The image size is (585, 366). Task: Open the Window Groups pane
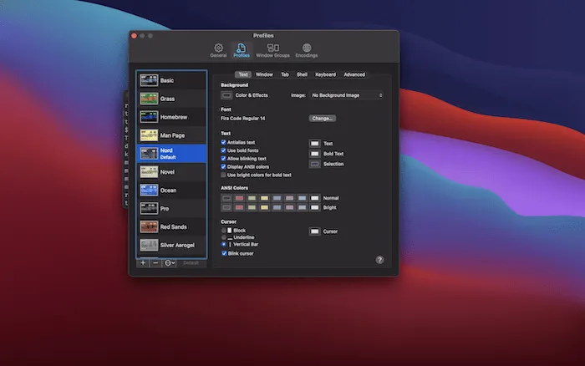272,50
